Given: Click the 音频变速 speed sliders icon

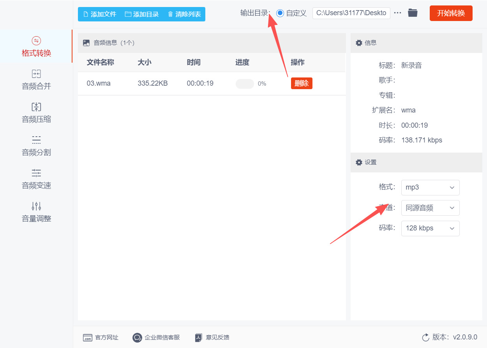Looking at the screenshot, I should (x=36, y=173).
